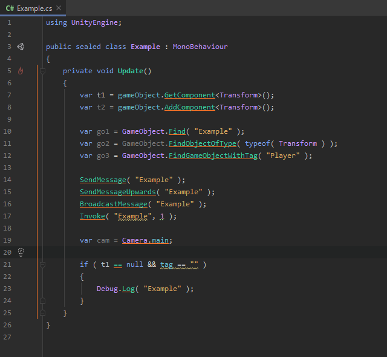Click variable cam on line 19
Screen dimensions: 387x357
[x=103, y=240]
